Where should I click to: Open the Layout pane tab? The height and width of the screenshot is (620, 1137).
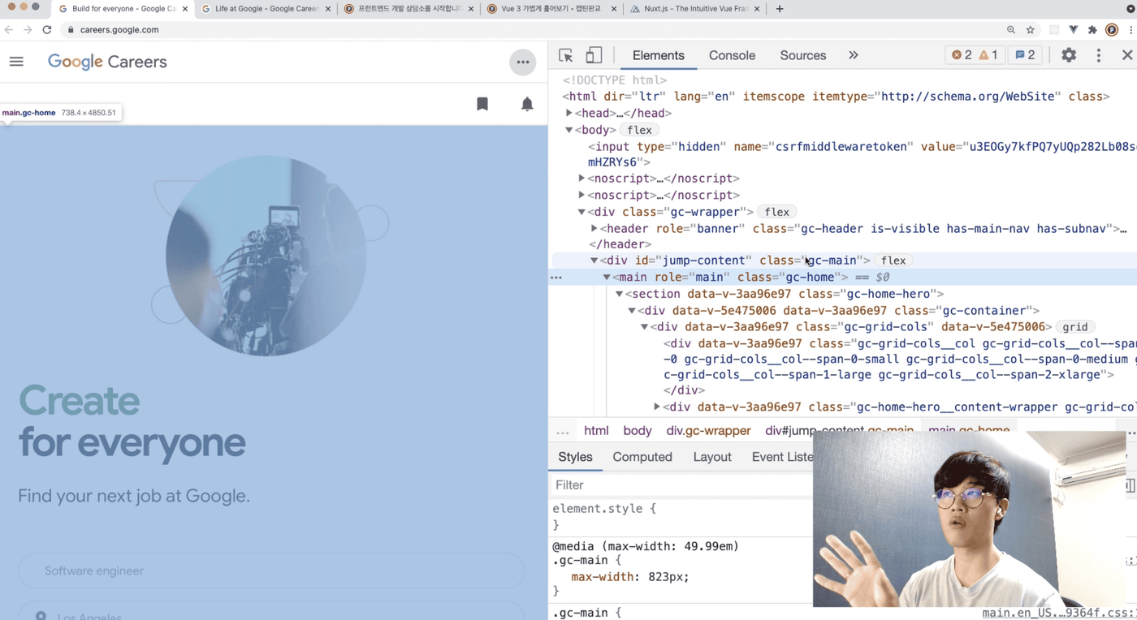(712, 457)
